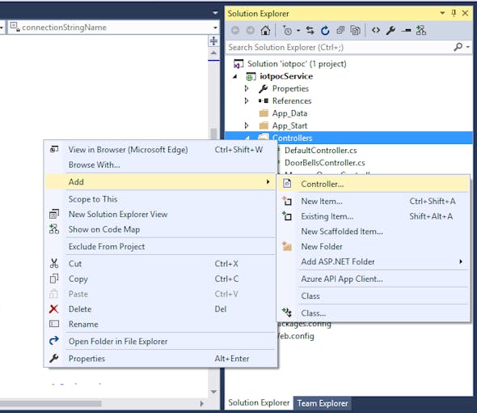Click the Show All Files icon
Screen dimensions: 477x413
(x=355, y=31)
